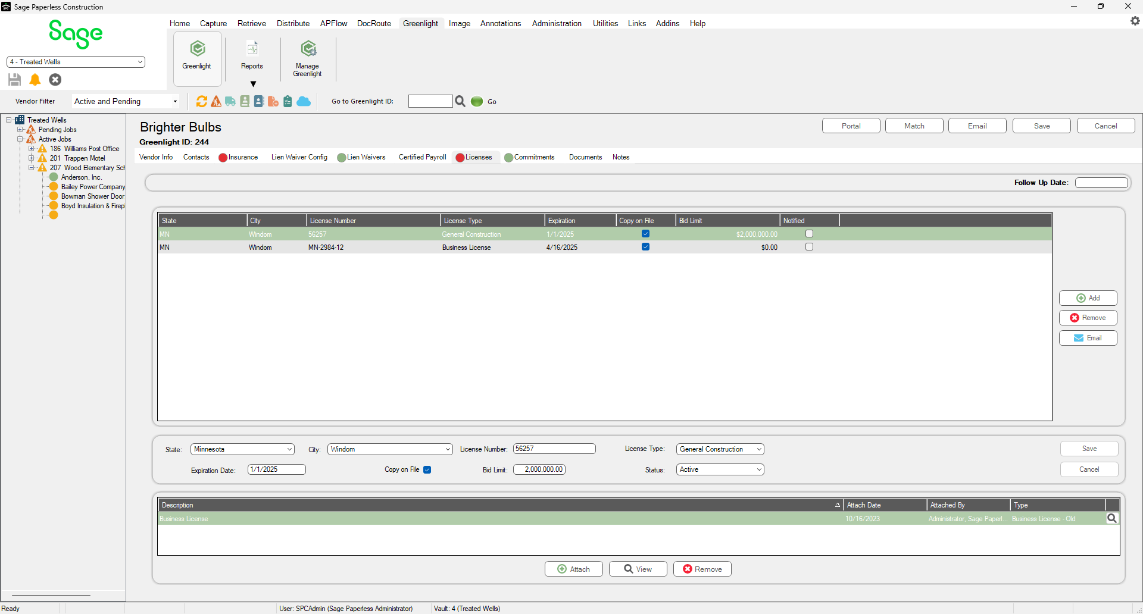The width and height of the screenshot is (1143, 614).
Task: Click the green address book toolbar icon
Action: (245, 101)
